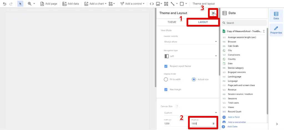Open the Data side tab
Viewport: 284px width, 130px height.
(x=276, y=16)
